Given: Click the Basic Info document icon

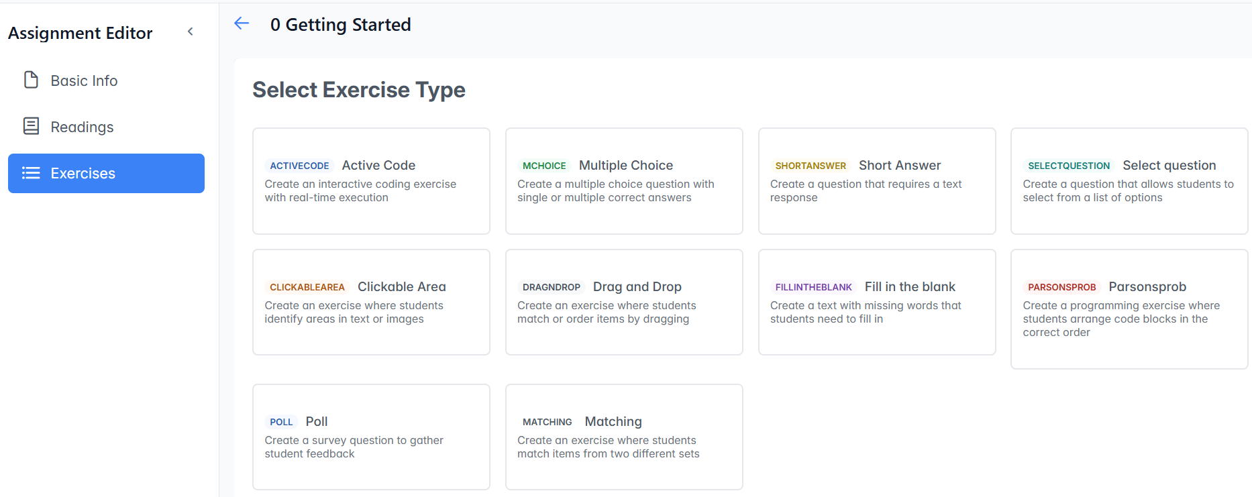Looking at the screenshot, I should [31, 80].
